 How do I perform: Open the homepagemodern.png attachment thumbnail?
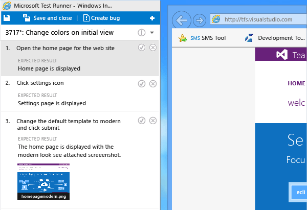coord(43,181)
